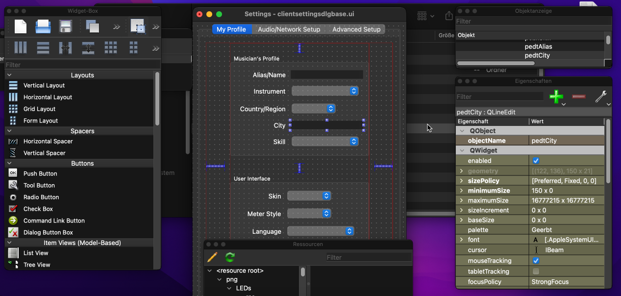The image size is (621, 296).
Task: Reload resources with the green refresh icon
Action: point(229,257)
